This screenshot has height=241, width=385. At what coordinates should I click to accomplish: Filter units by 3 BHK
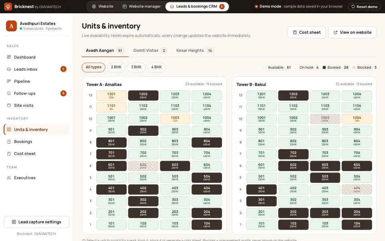click(136, 67)
